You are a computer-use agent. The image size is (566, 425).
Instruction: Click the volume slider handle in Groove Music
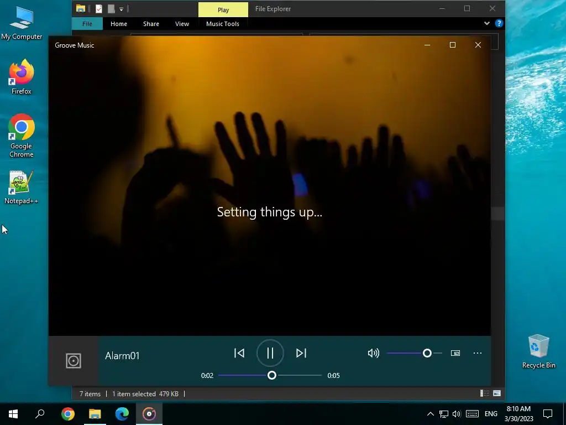point(427,353)
